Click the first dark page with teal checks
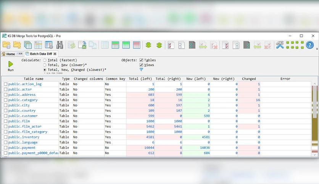Image resolution: width=319 pixels, height=184 pixels. pyautogui.click(x=192, y=45)
